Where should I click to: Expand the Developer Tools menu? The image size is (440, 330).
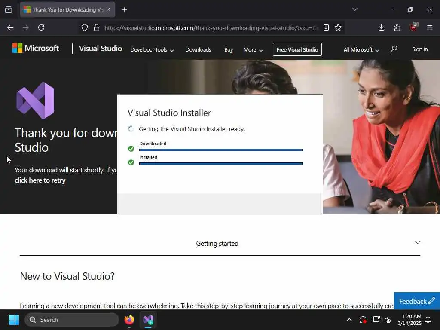click(x=152, y=50)
